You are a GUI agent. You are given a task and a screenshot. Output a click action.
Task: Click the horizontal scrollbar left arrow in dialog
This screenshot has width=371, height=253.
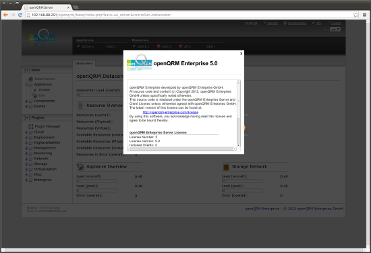[129, 149]
